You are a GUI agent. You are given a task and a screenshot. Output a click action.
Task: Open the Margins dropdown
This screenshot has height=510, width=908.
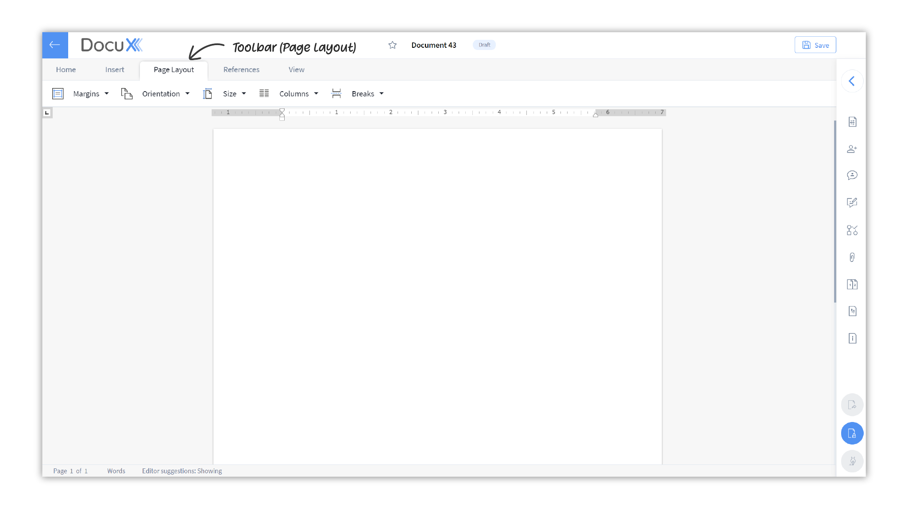tap(81, 94)
